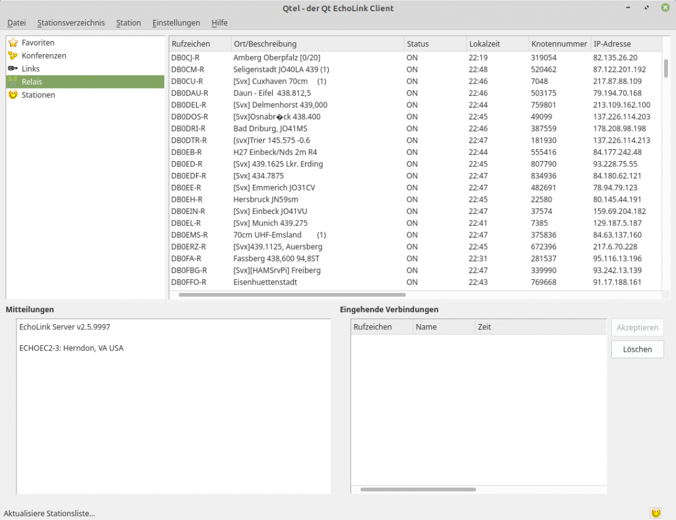676x520 pixels.
Task: Select station DB0FA-R
Action: pyautogui.click(x=186, y=259)
